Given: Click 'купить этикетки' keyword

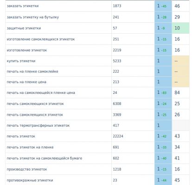Looking at the screenshot, I should (x=21, y=61).
